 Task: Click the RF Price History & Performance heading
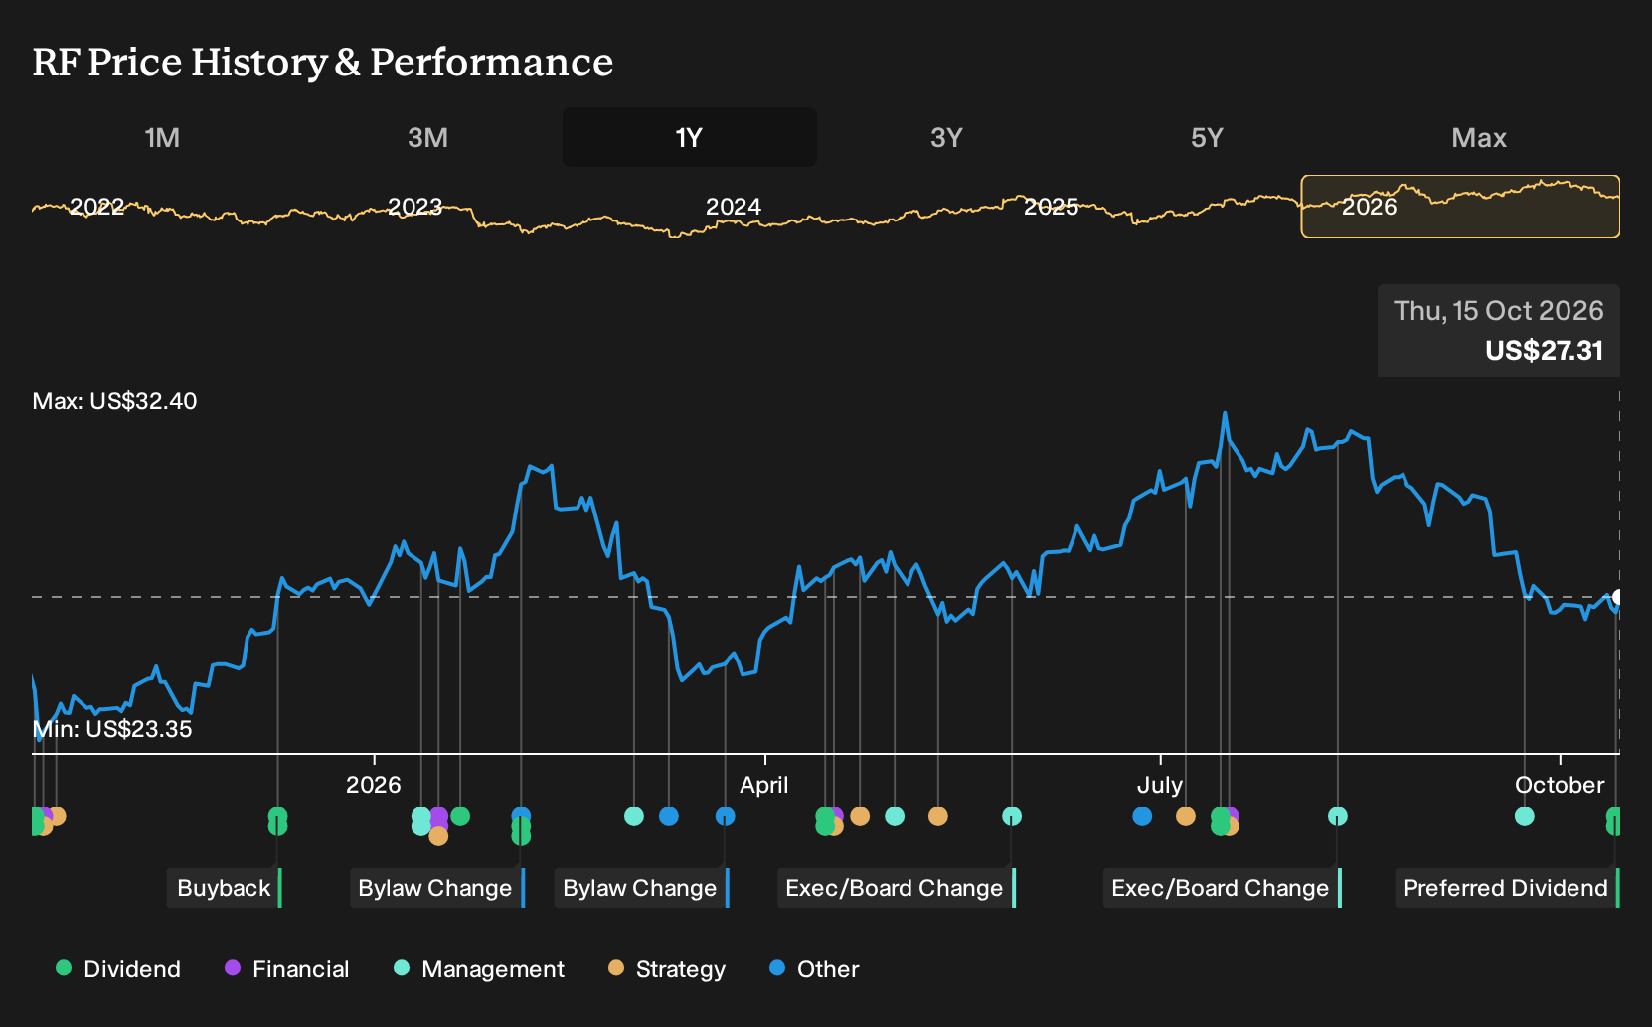click(x=323, y=62)
